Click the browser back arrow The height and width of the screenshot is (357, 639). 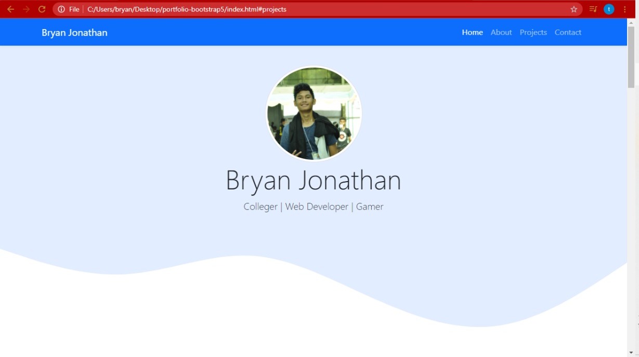pos(11,9)
